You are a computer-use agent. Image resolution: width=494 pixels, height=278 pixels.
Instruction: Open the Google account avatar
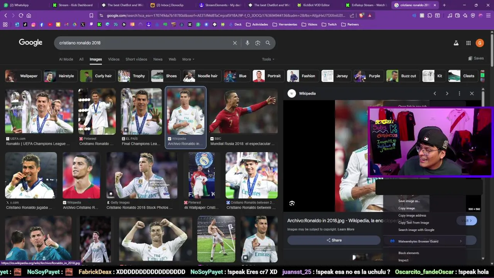coord(480,43)
